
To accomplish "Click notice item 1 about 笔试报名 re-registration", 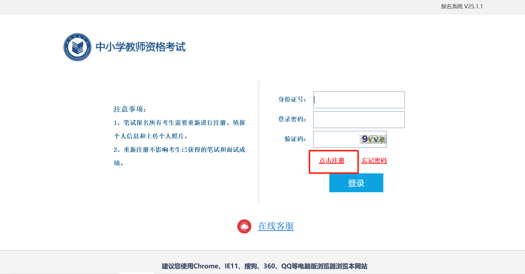I will click(x=180, y=129).
